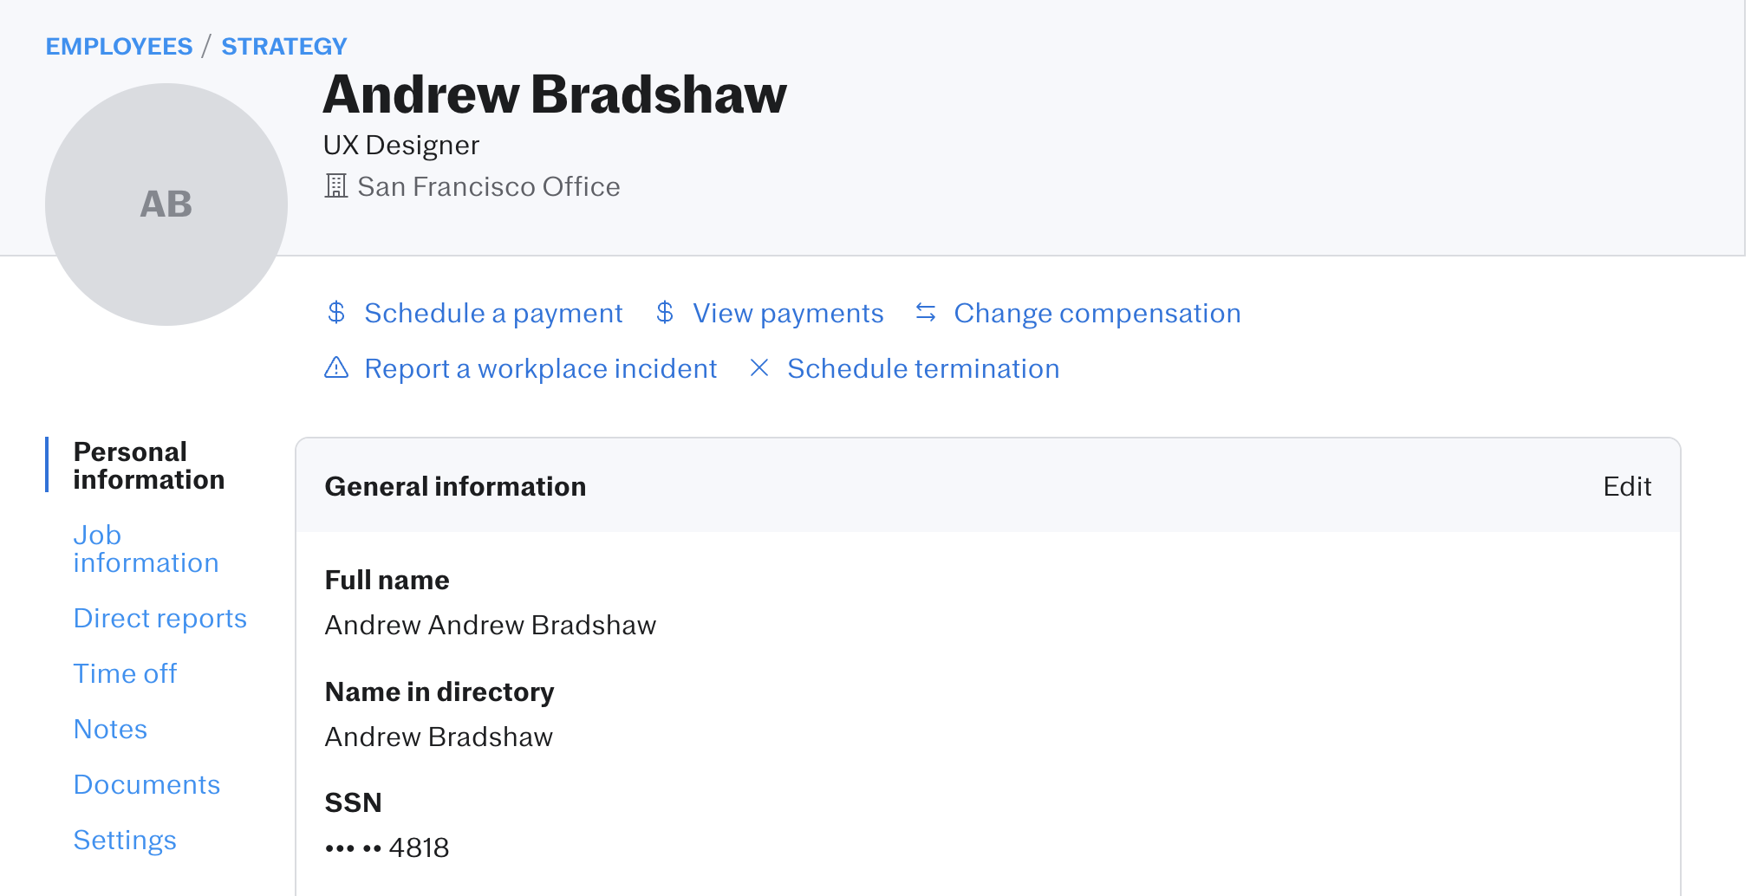Image resolution: width=1751 pixels, height=896 pixels.
Task: Open the Direct reports tab
Action: (160, 618)
